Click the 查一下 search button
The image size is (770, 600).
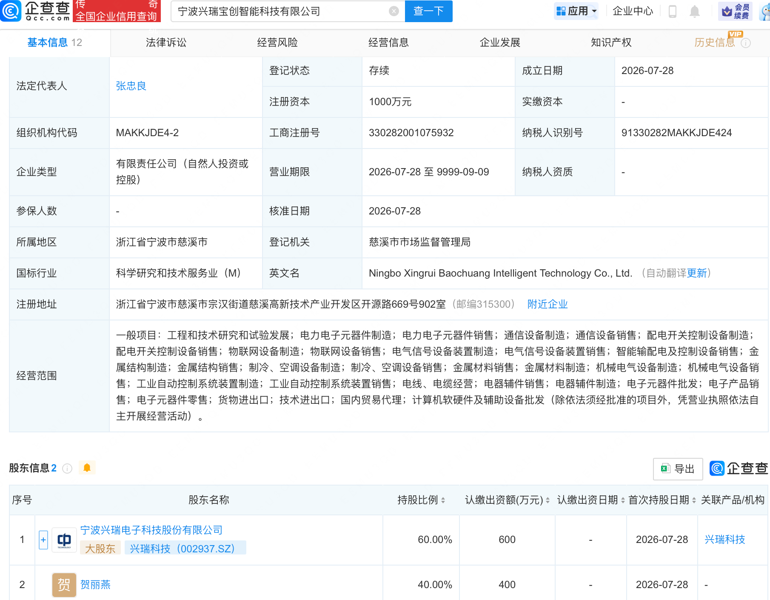(428, 11)
